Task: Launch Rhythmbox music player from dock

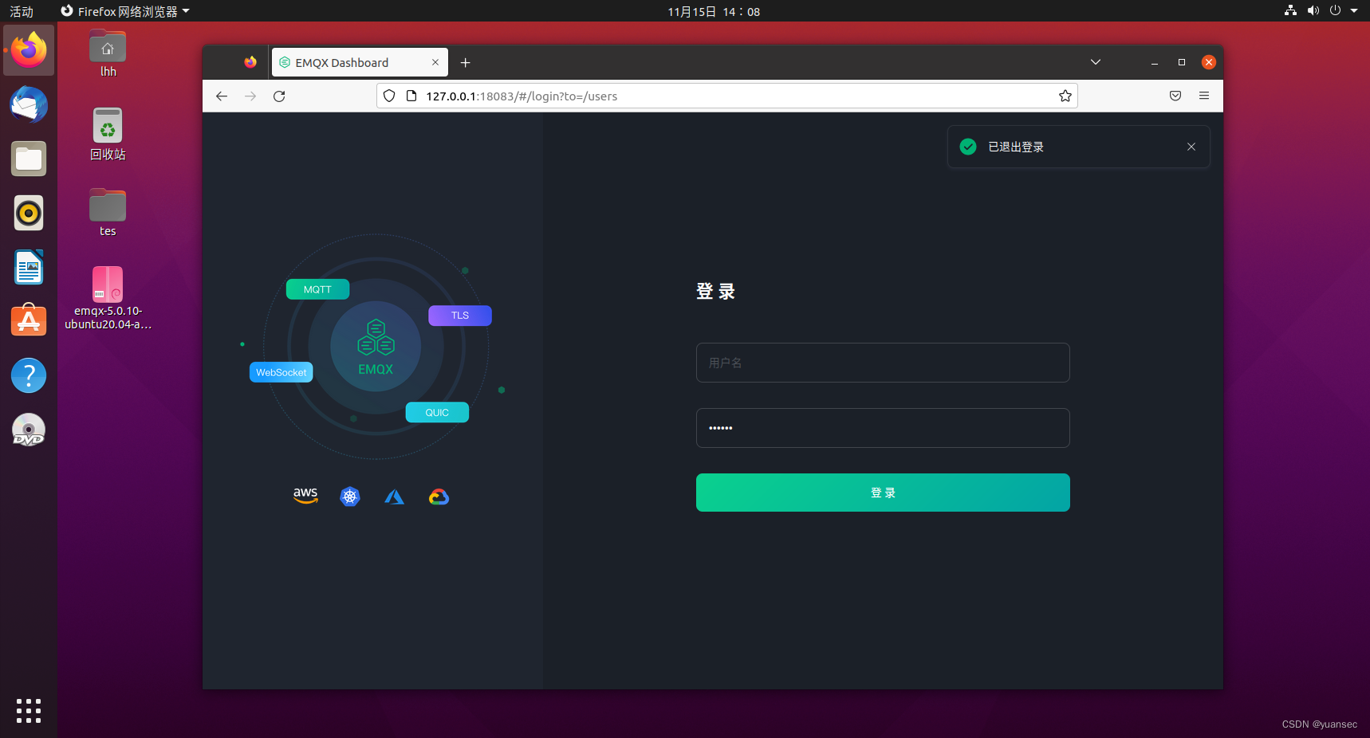Action: click(x=29, y=213)
